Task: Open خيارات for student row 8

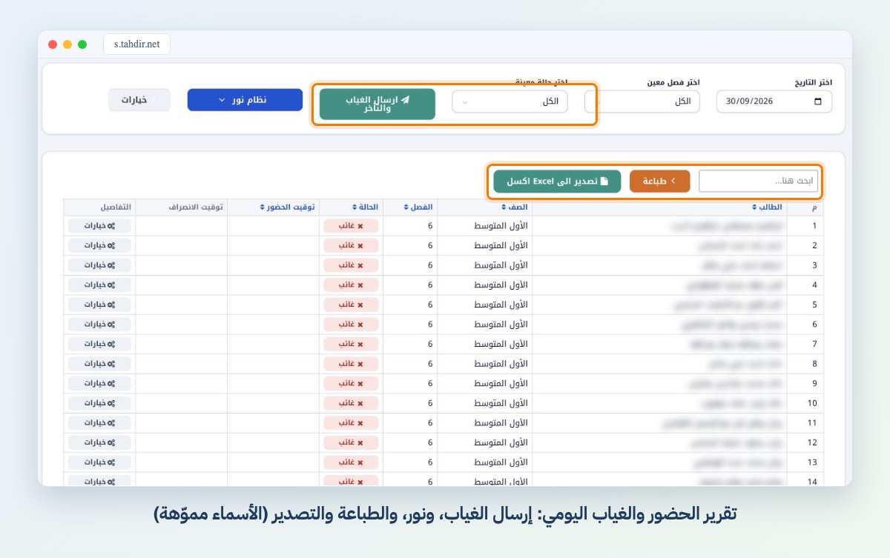Action: (99, 364)
